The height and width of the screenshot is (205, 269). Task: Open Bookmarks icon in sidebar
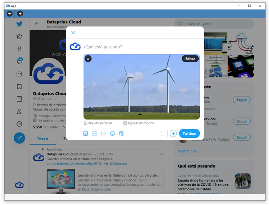pyautogui.click(x=19, y=87)
